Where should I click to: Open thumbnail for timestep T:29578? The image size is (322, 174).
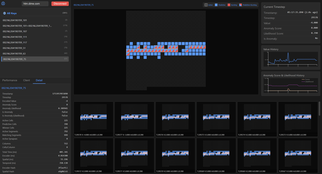pos(93,119)
